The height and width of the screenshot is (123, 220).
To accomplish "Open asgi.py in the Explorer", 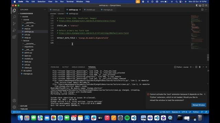I will pos(27,29).
